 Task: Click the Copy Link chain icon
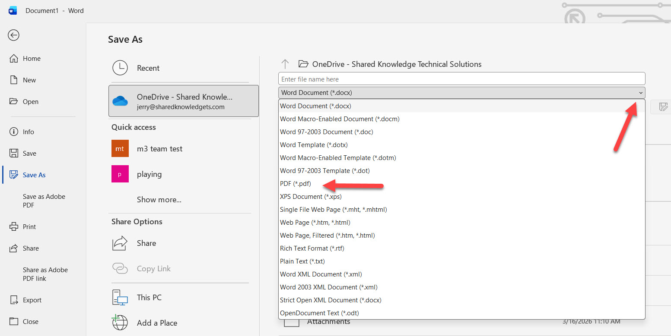coord(120,269)
